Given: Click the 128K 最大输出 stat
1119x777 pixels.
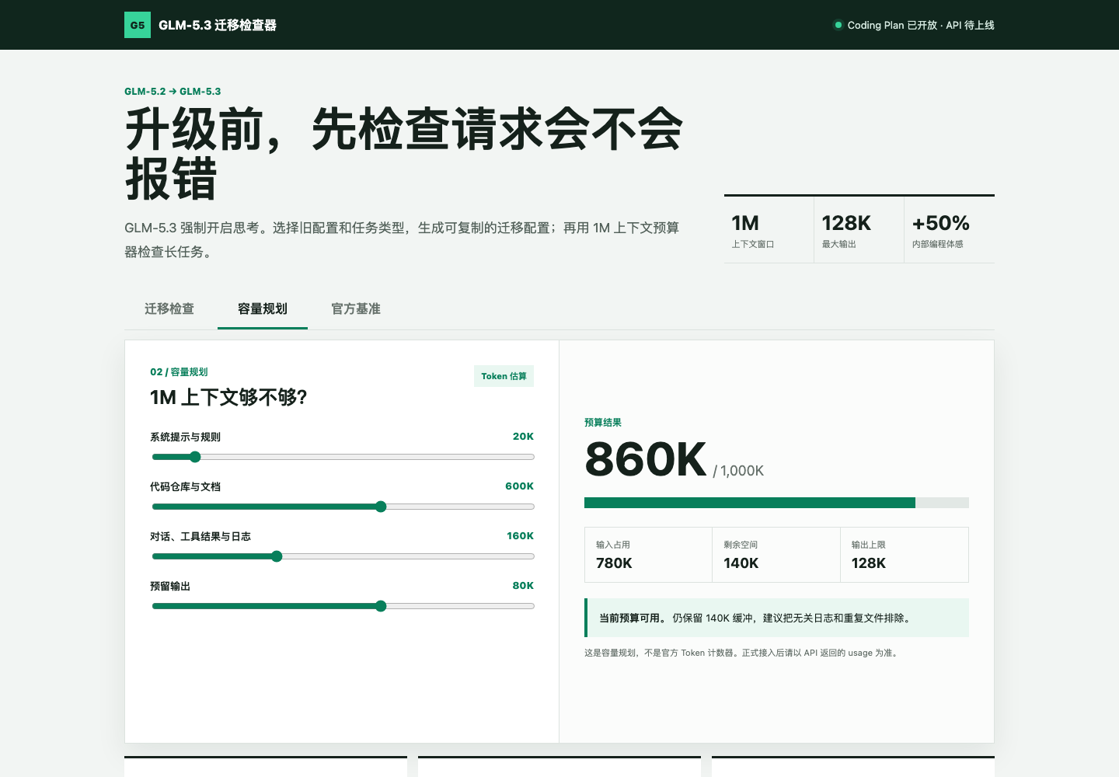Looking at the screenshot, I should [859, 230].
